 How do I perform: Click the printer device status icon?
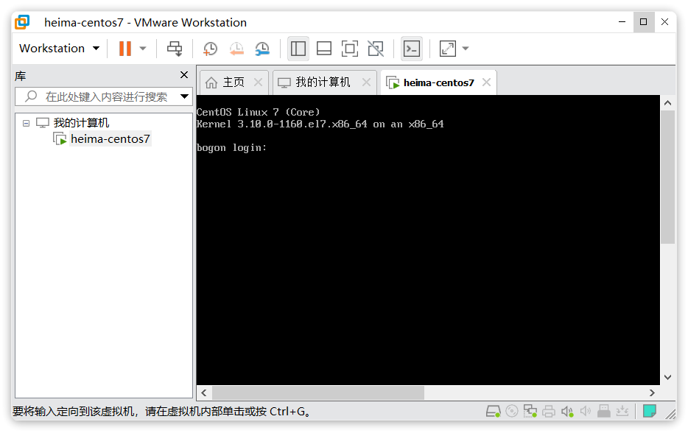[x=549, y=411]
